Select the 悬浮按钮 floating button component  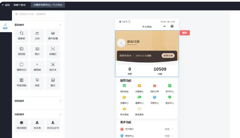[x=21, y=125]
